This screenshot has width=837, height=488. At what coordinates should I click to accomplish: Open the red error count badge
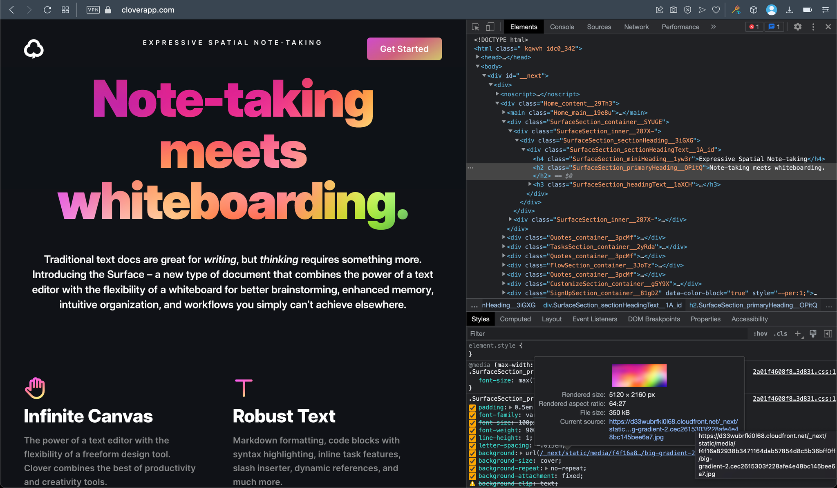coord(754,27)
